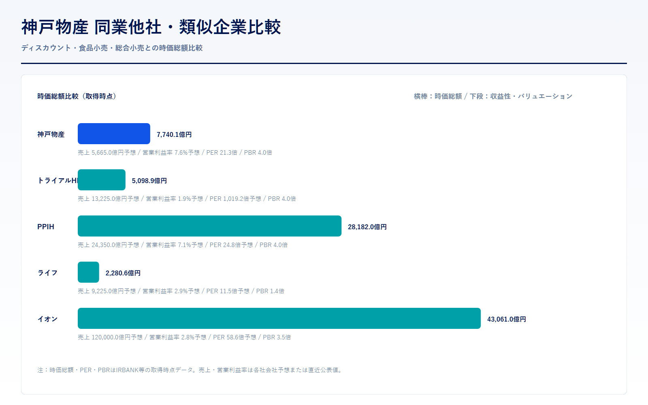Click the トライアルHD teal bar

point(102,180)
